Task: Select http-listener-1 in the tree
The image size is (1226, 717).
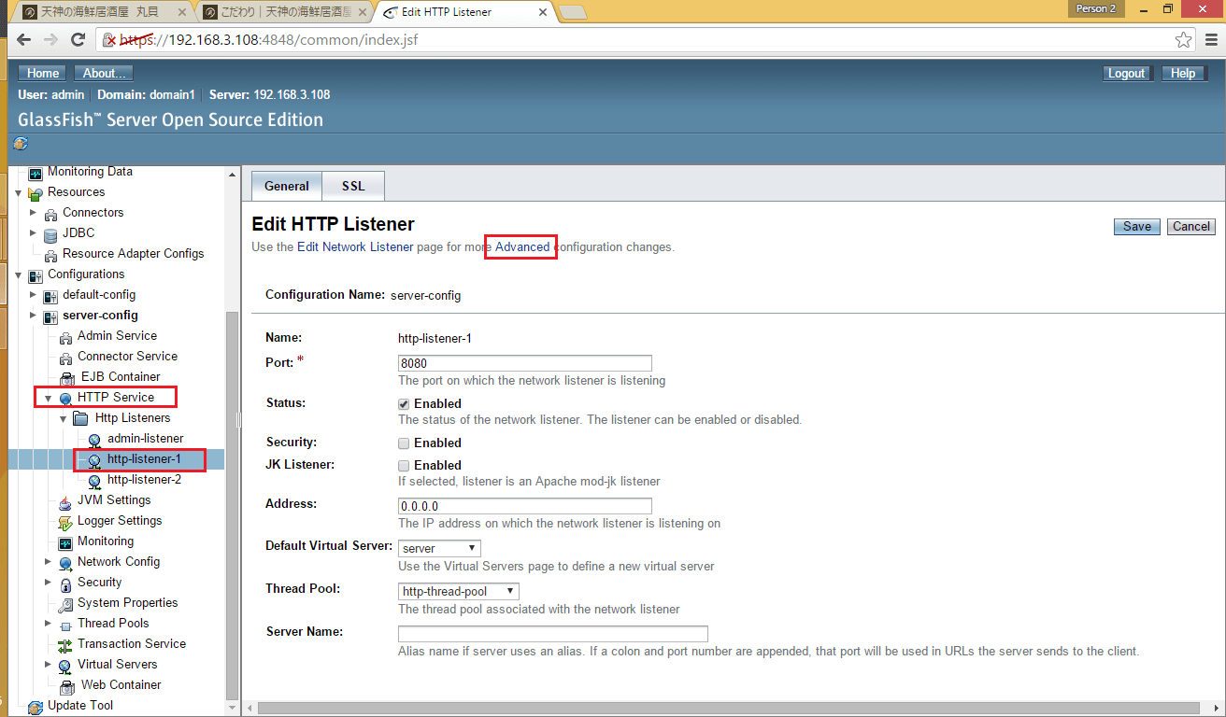Action: coord(144,459)
